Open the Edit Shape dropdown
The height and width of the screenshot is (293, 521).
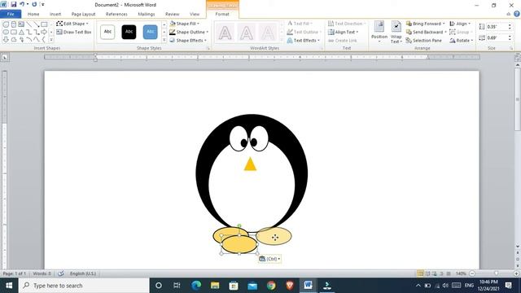pyautogui.click(x=72, y=24)
